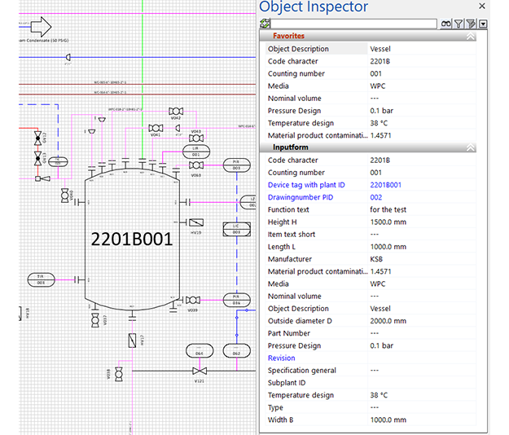The image size is (509, 435).
Task: Click the LIR 001 instrument bubble
Action: pyautogui.click(x=195, y=151)
